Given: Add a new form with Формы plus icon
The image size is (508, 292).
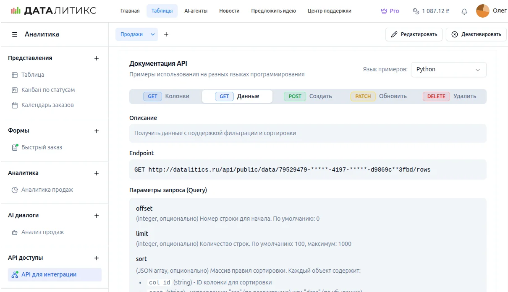Looking at the screenshot, I should tap(97, 131).
